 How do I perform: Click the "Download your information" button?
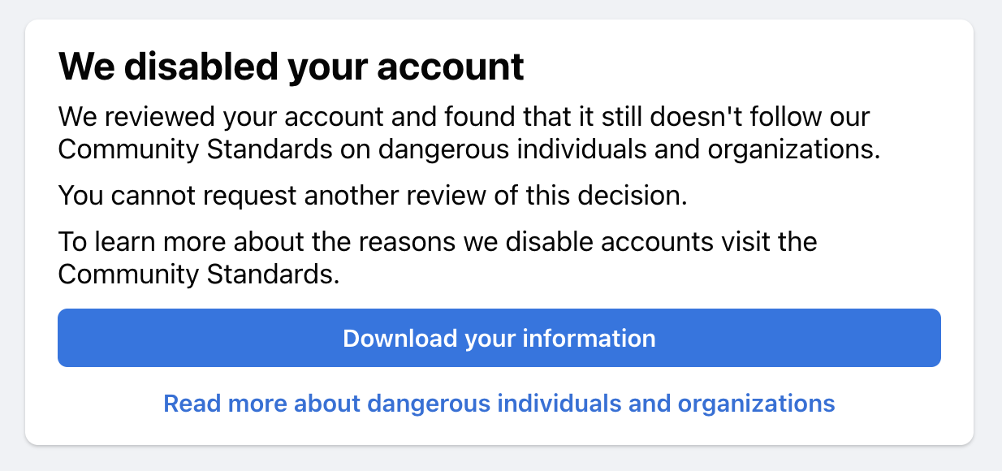[x=499, y=338]
